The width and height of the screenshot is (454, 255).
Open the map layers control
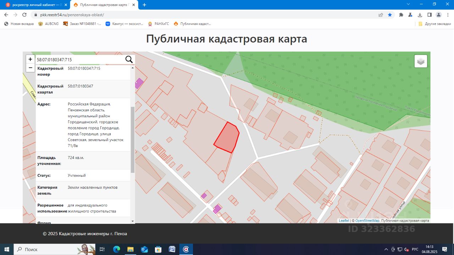(x=421, y=61)
